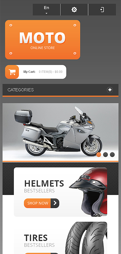The height and width of the screenshot is (254, 121).
Task: Click the orange shopping cart icon
Action: point(12,72)
